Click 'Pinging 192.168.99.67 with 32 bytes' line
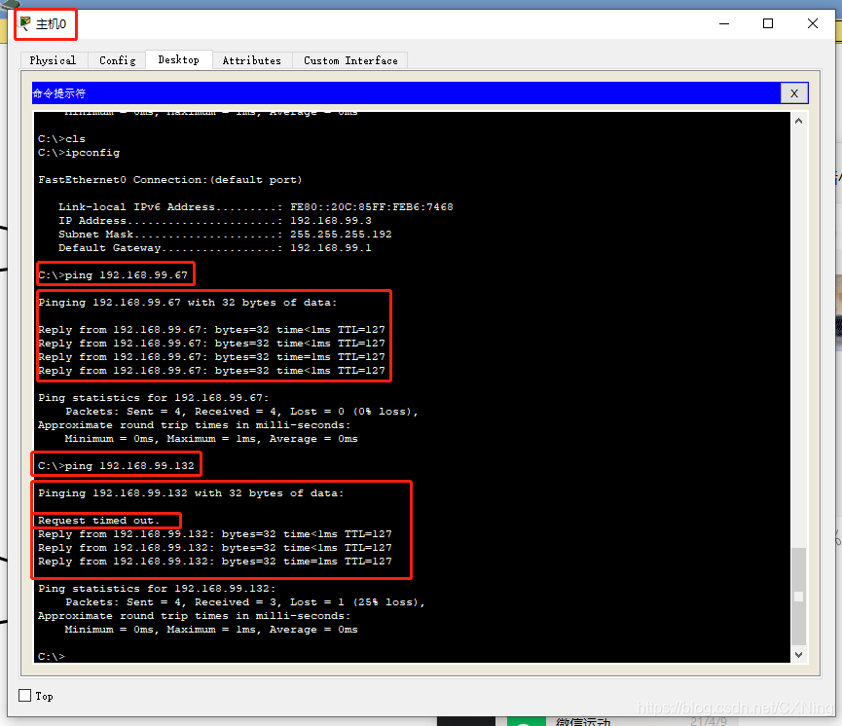842x726 pixels. tap(188, 303)
